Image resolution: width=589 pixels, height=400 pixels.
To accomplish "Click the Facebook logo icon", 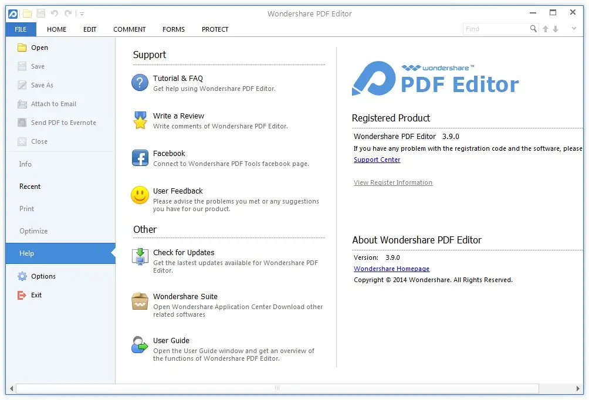I will pos(140,158).
